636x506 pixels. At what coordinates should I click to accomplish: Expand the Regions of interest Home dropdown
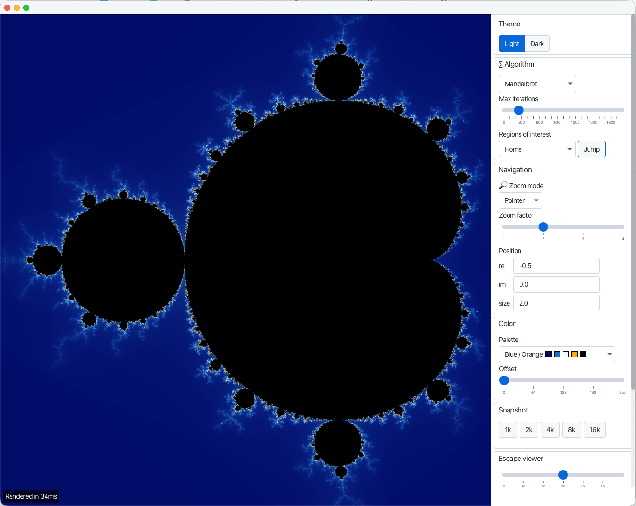click(x=537, y=149)
